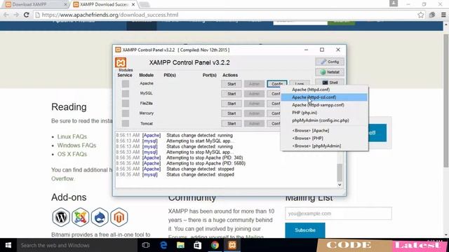Select Apache (httpd-xampp.conf) menu entry
This screenshot has height=252, width=449.
tap(324, 105)
